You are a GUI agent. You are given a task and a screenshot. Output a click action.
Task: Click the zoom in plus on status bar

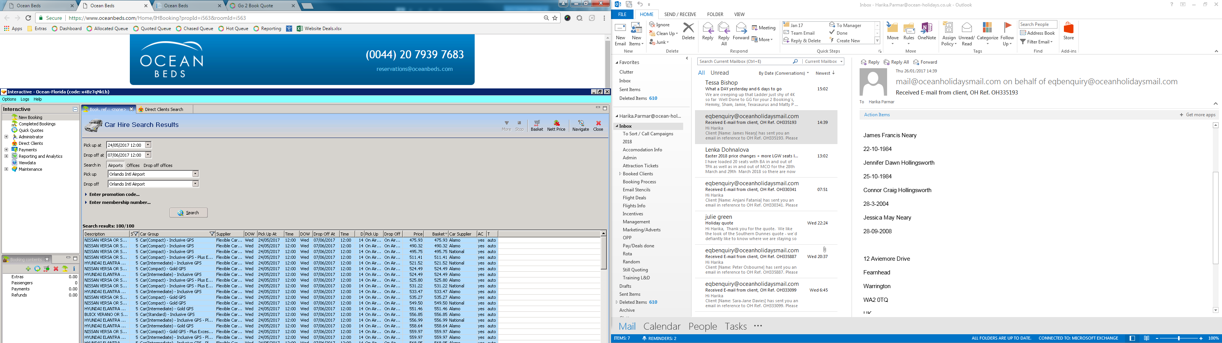[x=1201, y=338]
